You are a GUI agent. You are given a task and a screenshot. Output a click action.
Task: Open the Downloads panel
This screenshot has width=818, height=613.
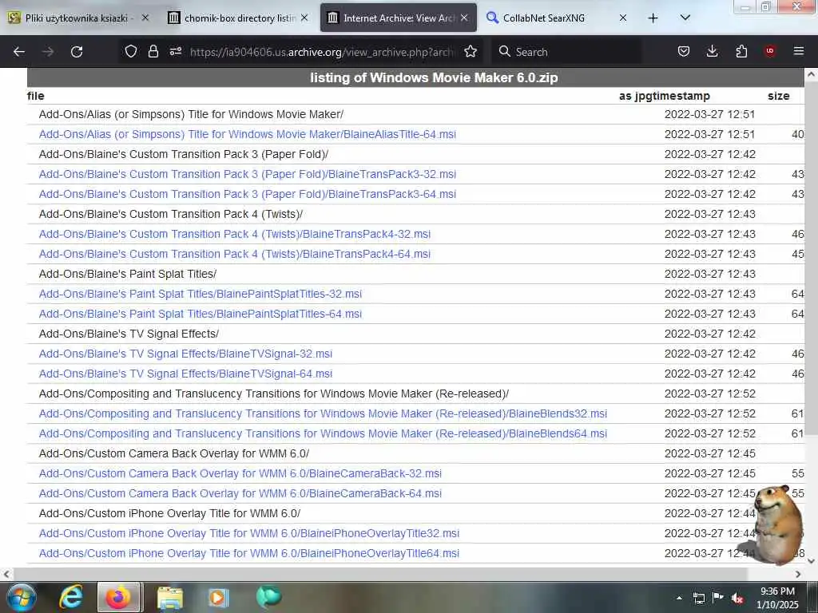click(x=712, y=51)
